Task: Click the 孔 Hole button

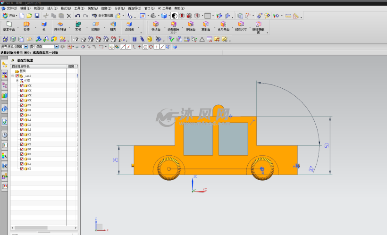Action: (x=44, y=26)
